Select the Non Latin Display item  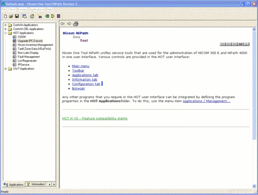point(28,53)
